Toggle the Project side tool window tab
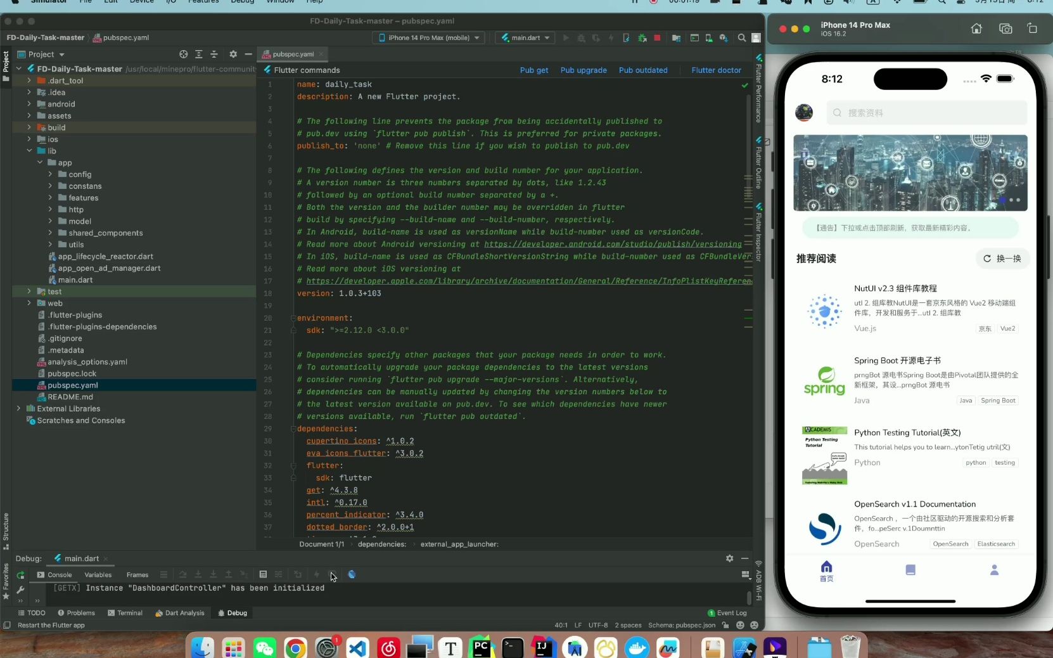Image resolution: width=1053 pixels, height=658 pixels. pyautogui.click(x=6, y=67)
